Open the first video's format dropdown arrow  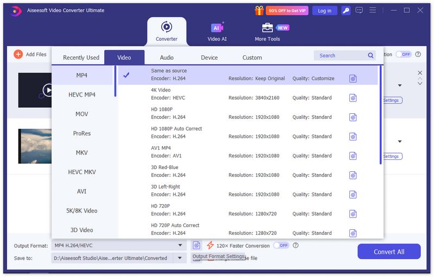(x=400, y=85)
